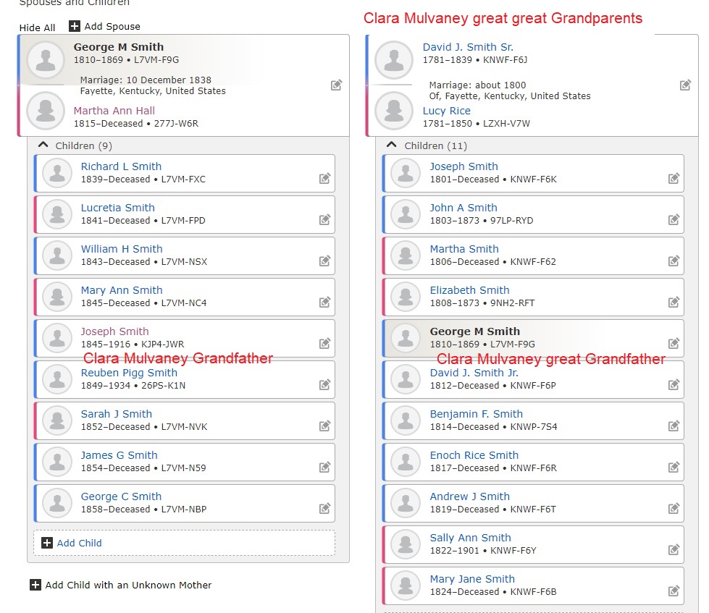This screenshot has width=709, height=613.
Task: Collapse the Children (11) list
Action: click(x=392, y=145)
